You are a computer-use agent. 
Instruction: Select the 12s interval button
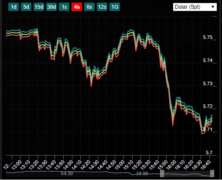[x=102, y=7]
